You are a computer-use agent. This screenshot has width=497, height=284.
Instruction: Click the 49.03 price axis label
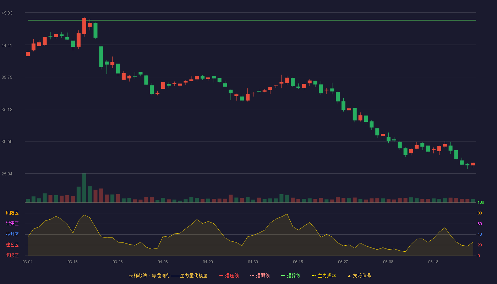(7, 13)
